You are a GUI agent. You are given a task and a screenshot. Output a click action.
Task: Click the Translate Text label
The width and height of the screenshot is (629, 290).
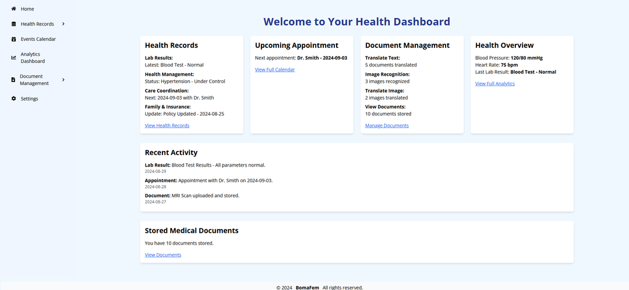[x=382, y=58]
